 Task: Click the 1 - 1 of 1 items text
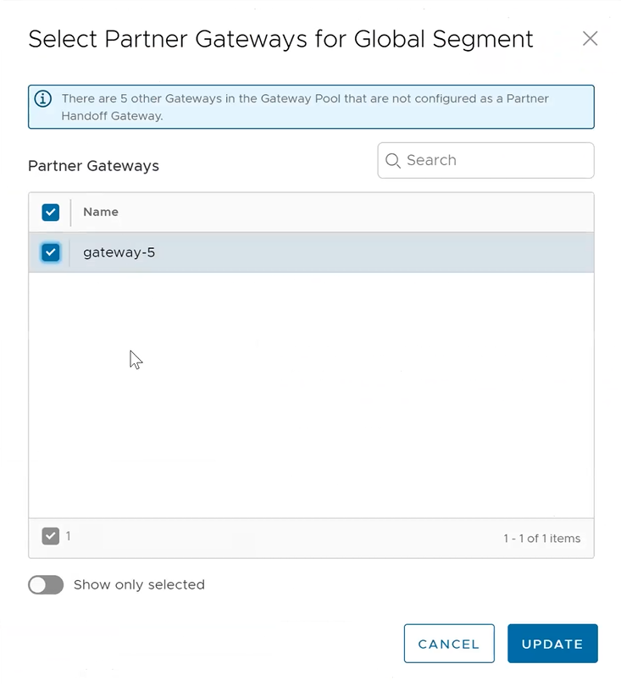click(x=541, y=539)
